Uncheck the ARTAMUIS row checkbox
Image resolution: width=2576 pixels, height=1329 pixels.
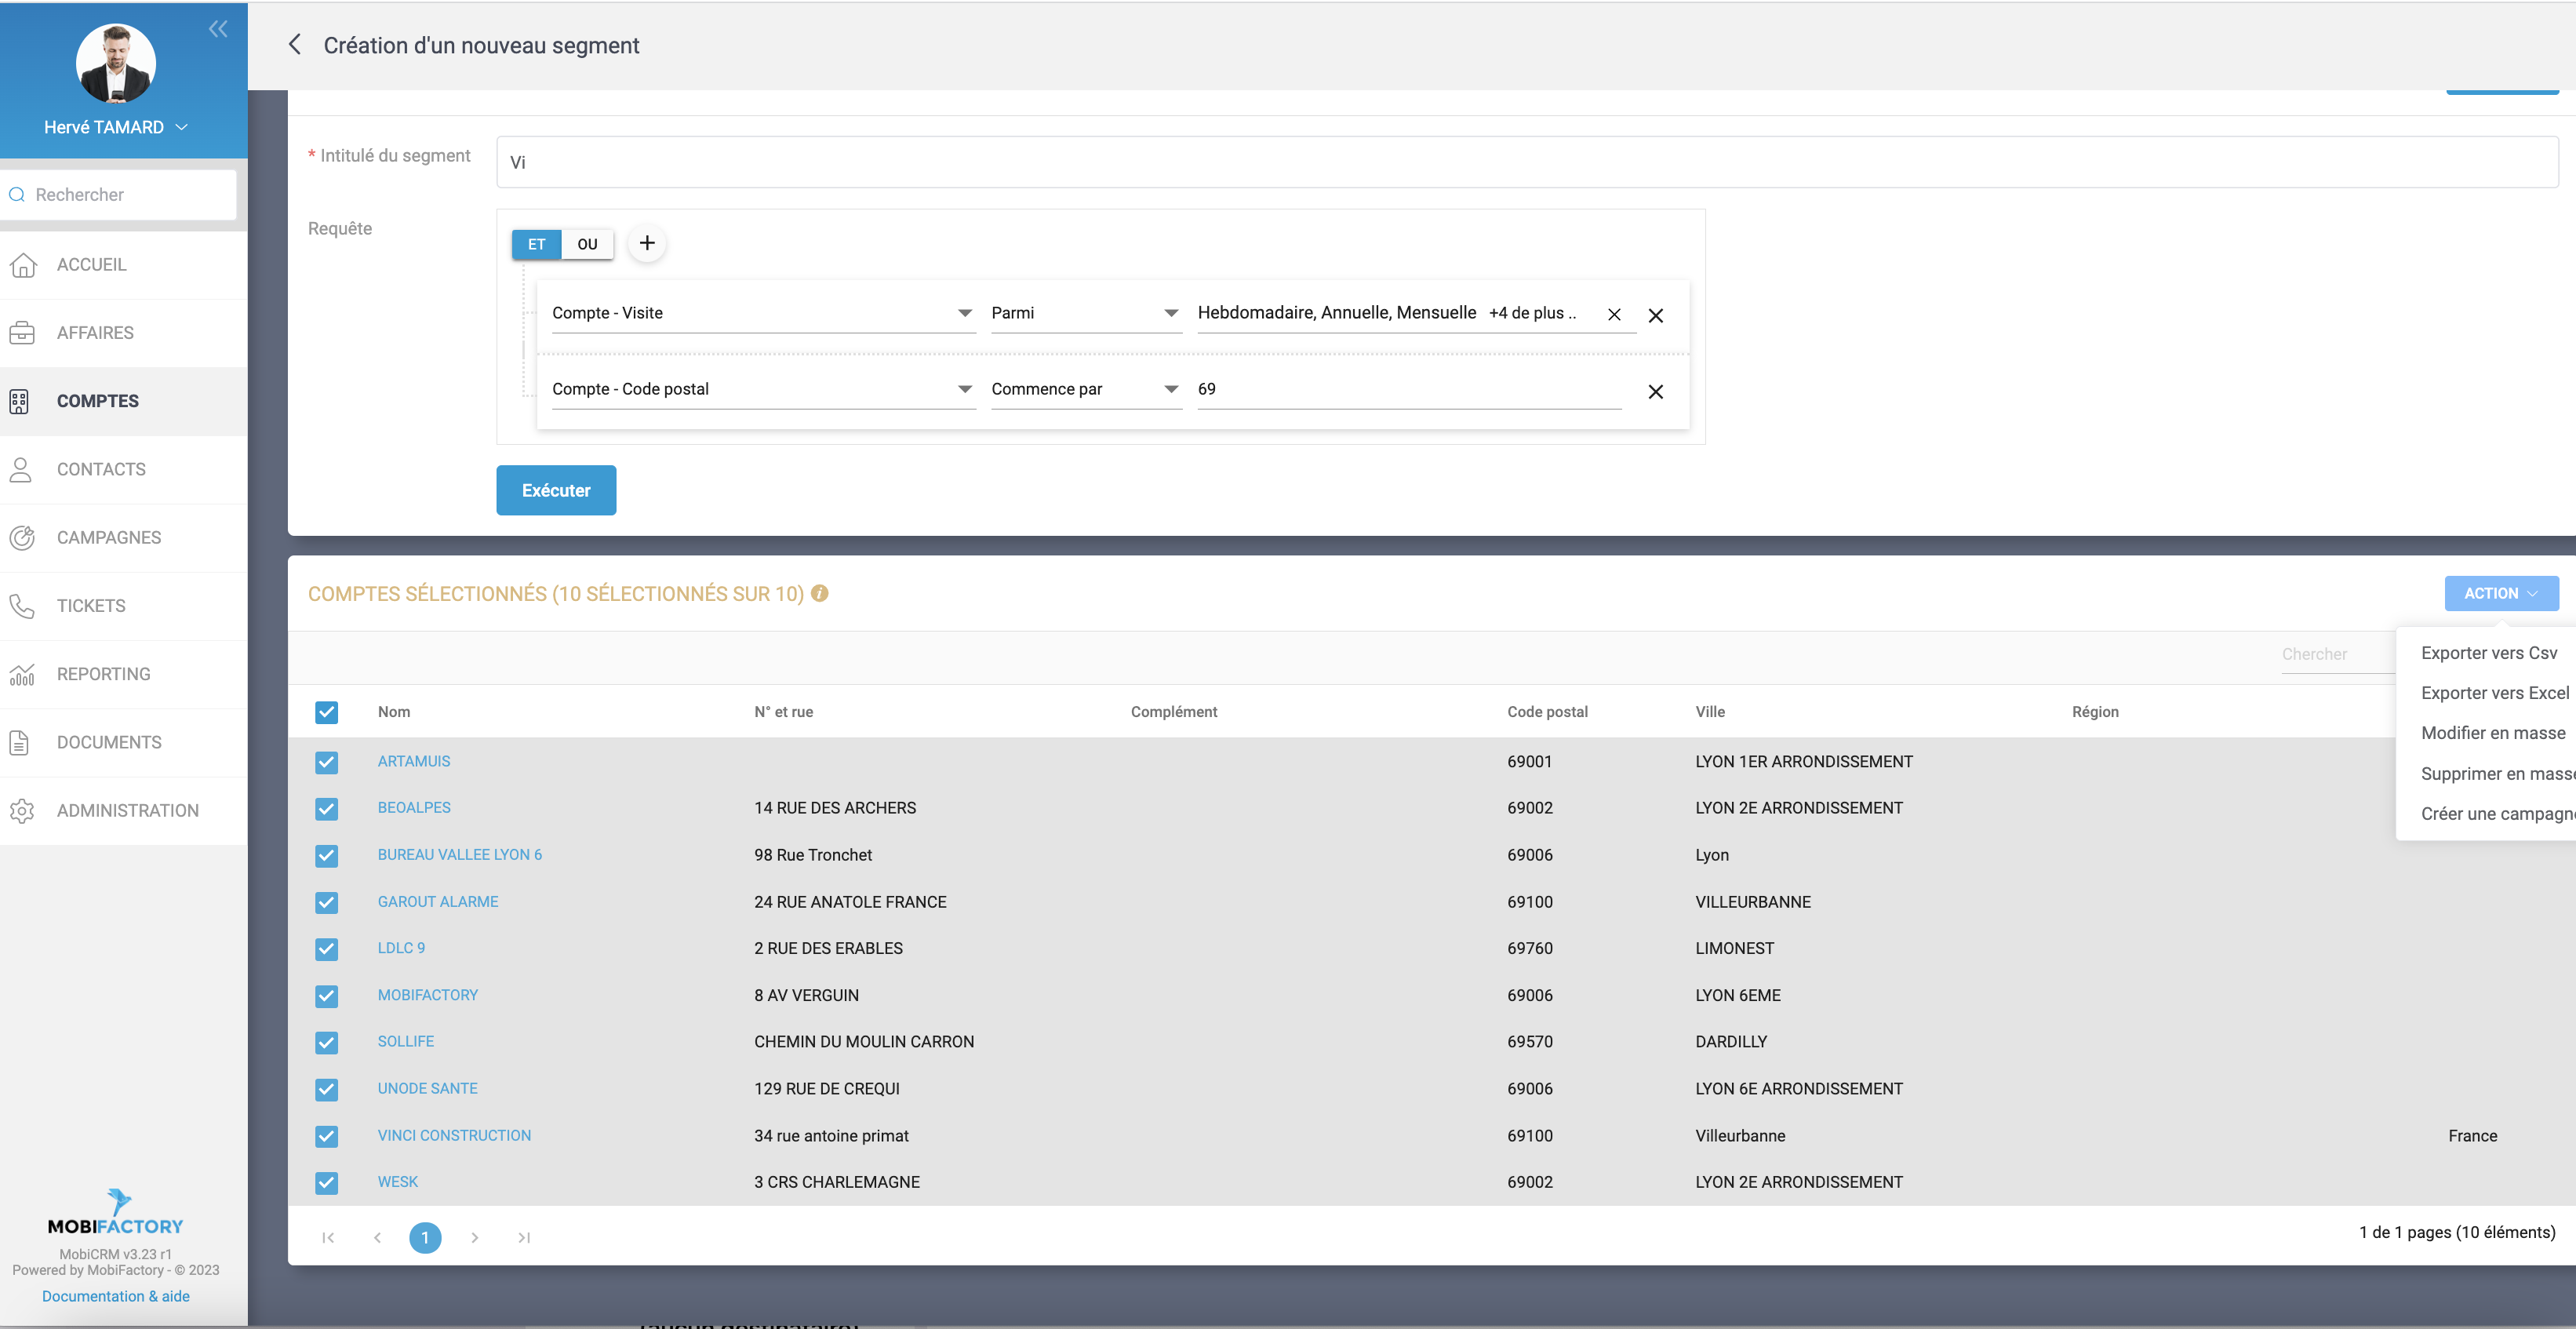point(326,762)
